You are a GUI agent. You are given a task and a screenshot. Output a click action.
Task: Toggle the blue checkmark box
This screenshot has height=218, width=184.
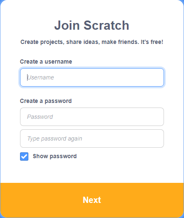click(x=24, y=156)
